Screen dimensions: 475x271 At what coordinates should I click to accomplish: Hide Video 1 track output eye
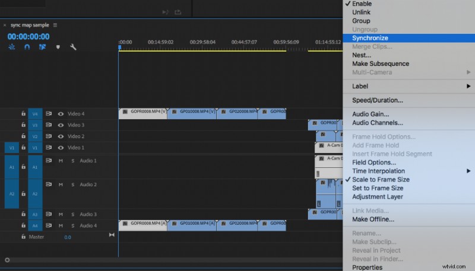(x=61, y=148)
